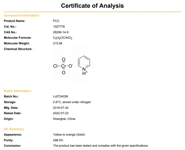185x150 pixels.
Task: Select purity value ≥98.0%
Action: 58,140
